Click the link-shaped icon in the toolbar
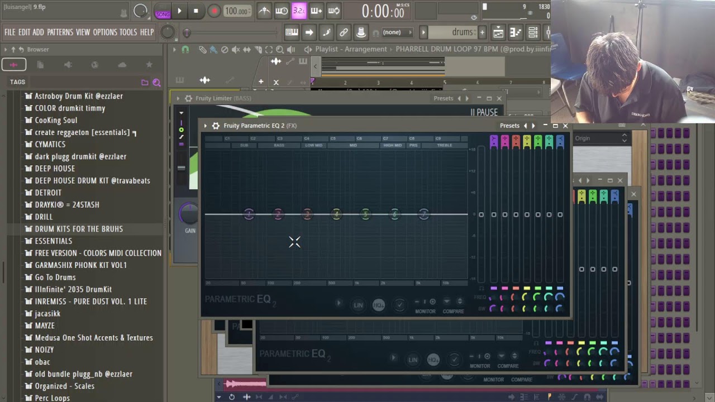The height and width of the screenshot is (402, 715). [x=344, y=32]
